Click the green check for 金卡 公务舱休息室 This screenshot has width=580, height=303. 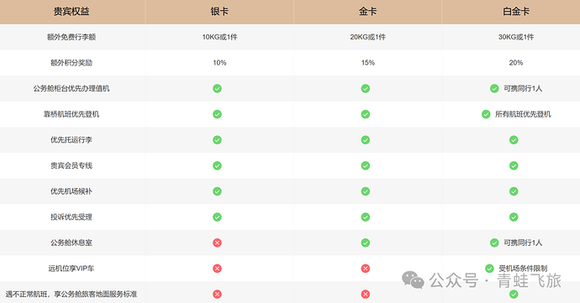[366, 243]
